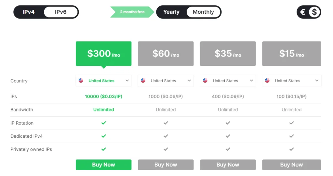Click the US flag in the $15 plan
The height and width of the screenshot is (176, 333).
(x=267, y=81)
